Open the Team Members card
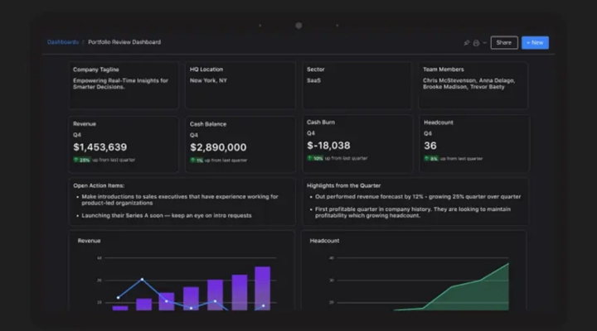Viewport: 597px width, 331px height. [x=473, y=85]
